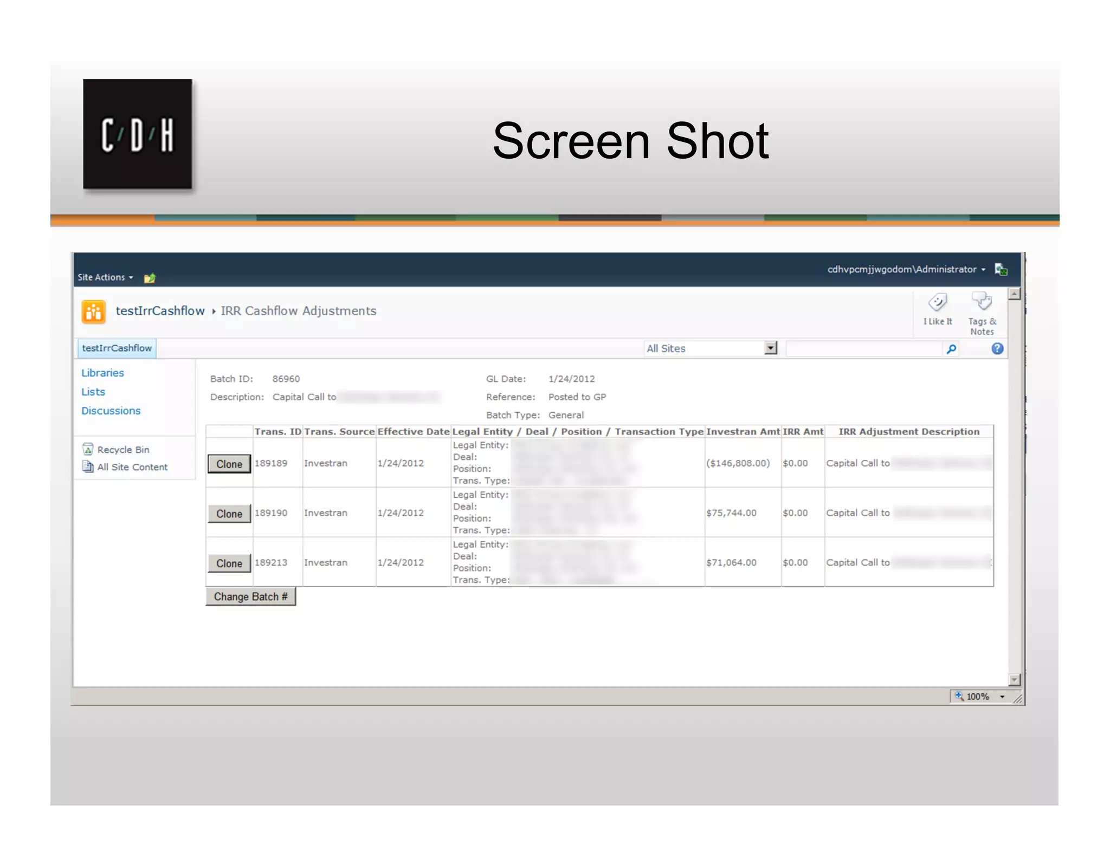Click scrollbar up arrow
1110x857 pixels.
1015,294
